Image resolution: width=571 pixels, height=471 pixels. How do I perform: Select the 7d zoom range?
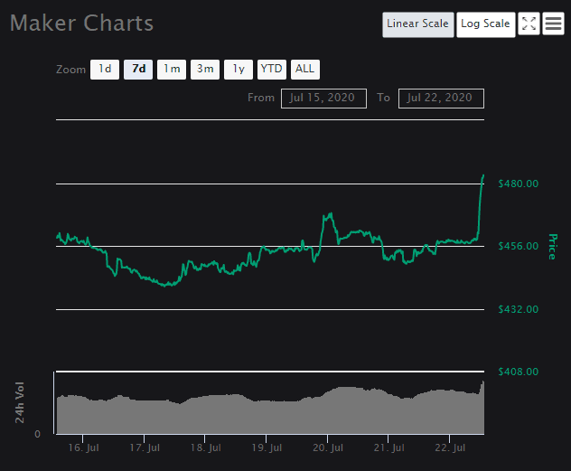(x=138, y=69)
